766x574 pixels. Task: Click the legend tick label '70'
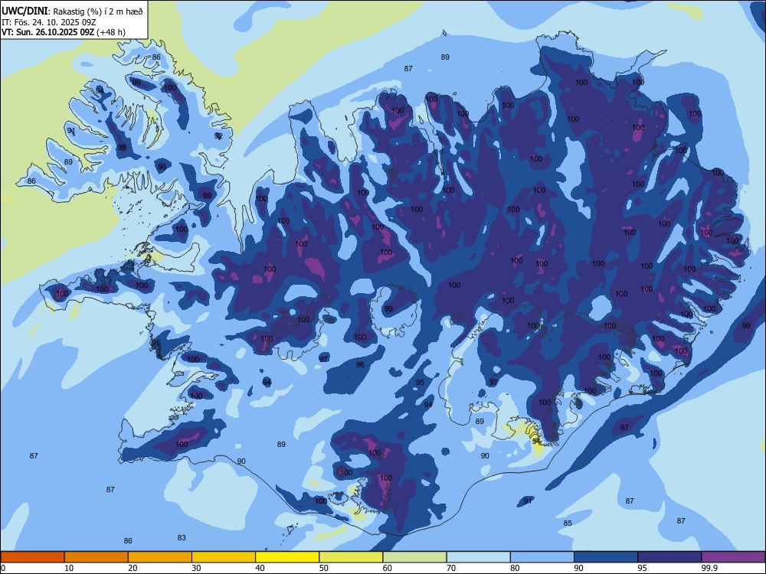451,568
